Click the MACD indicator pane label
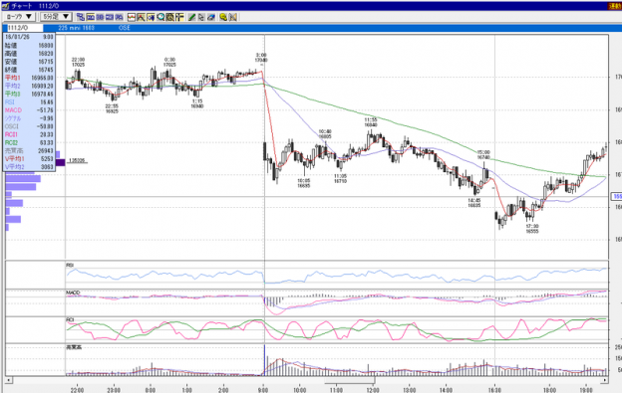The width and height of the screenshot is (622, 393). pyautogui.click(x=73, y=293)
